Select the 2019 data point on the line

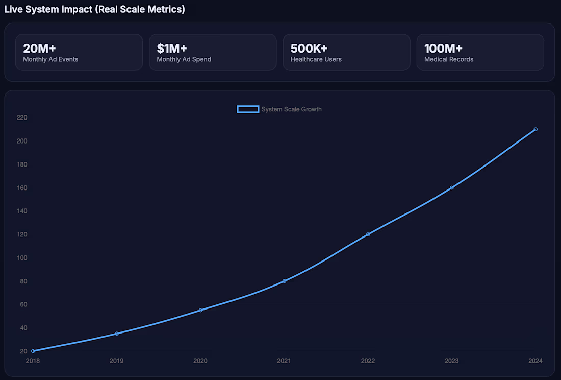pyautogui.click(x=117, y=334)
